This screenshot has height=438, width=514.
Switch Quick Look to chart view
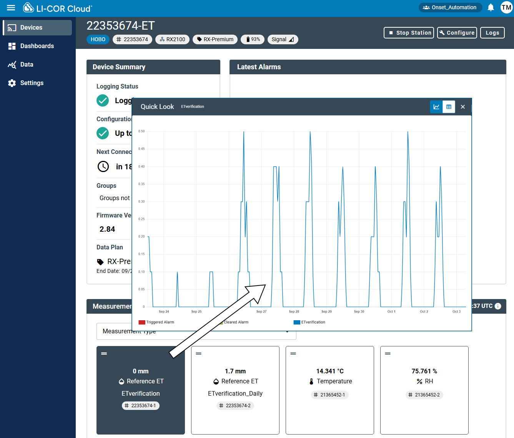coord(436,107)
